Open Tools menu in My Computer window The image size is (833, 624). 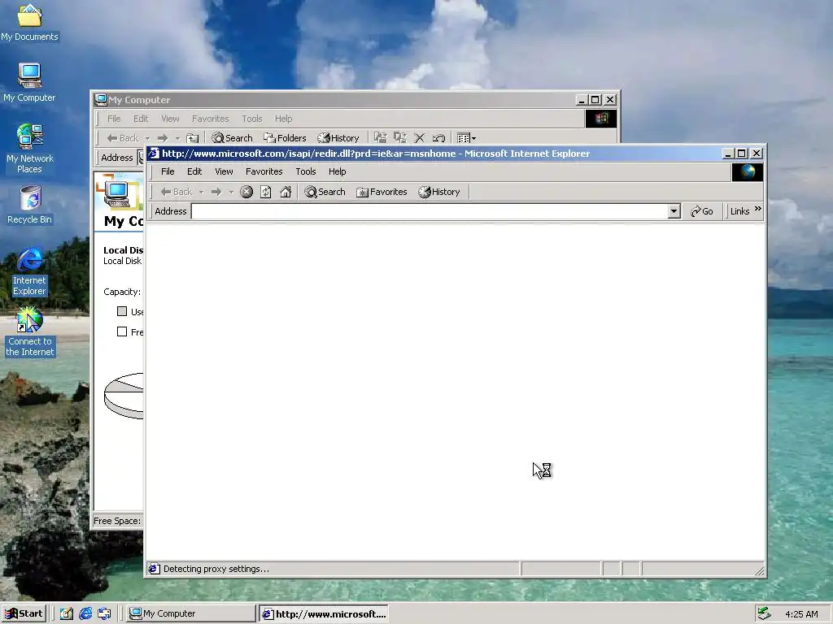point(252,119)
